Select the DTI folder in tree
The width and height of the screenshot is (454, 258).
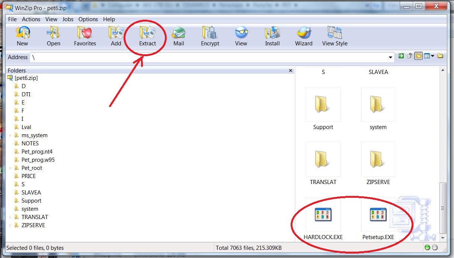click(26, 94)
